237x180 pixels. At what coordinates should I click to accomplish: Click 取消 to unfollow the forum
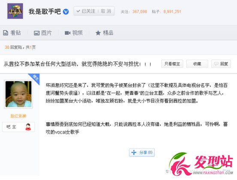[106, 11]
